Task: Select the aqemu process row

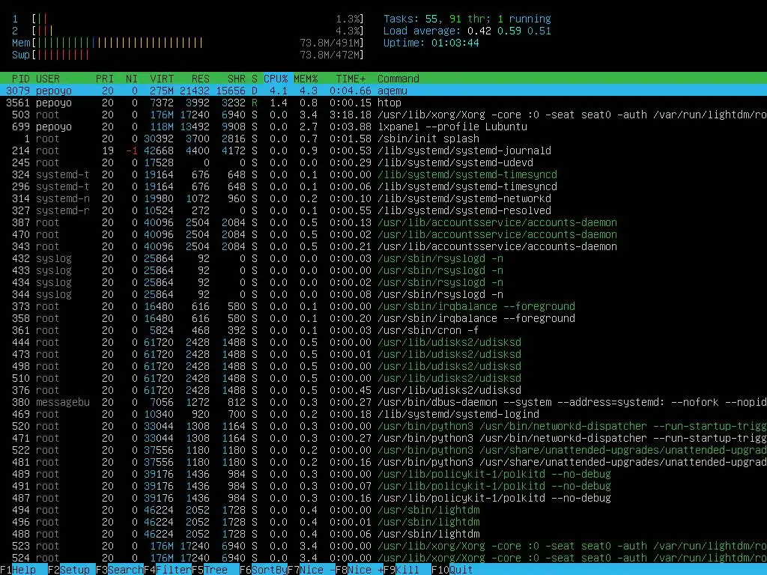Action: click(383, 91)
